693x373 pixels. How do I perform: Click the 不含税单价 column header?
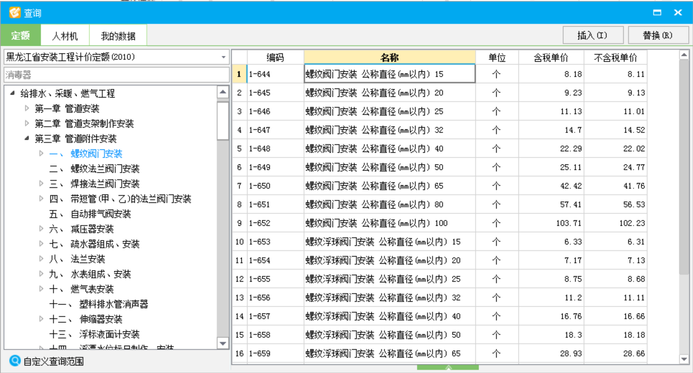pyautogui.click(x=615, y=58)
